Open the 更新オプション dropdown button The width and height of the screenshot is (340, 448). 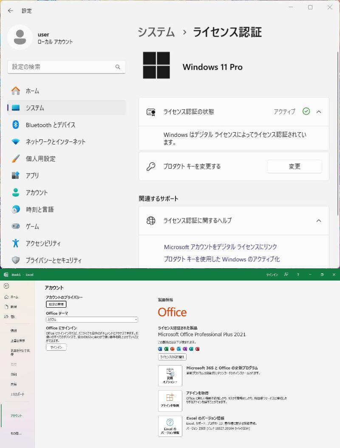pos(170,375)
